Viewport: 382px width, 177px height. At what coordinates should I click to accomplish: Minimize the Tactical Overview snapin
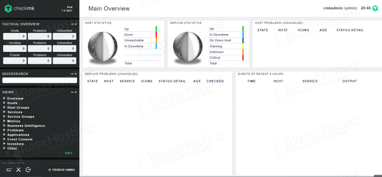[72, 24]
